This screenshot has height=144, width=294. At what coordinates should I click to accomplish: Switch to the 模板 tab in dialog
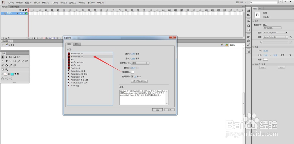tap(77, 44)
